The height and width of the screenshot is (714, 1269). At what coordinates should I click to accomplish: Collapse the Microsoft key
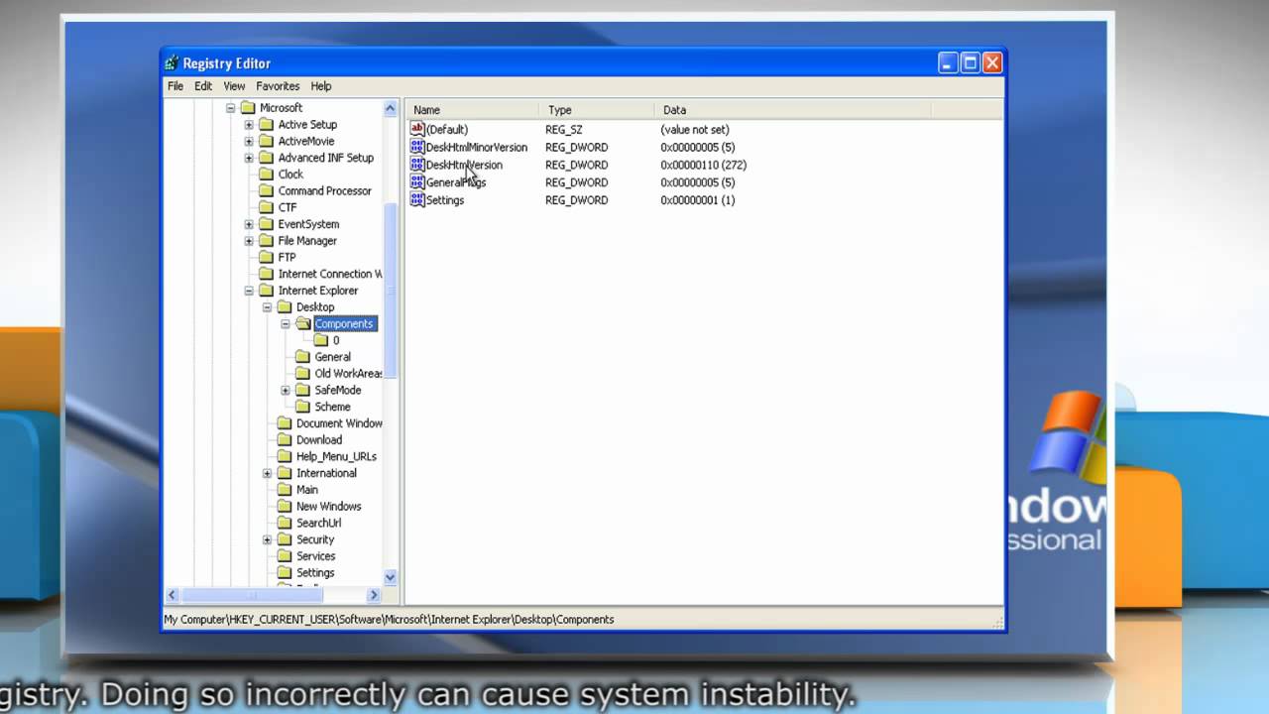click(231, 108)
